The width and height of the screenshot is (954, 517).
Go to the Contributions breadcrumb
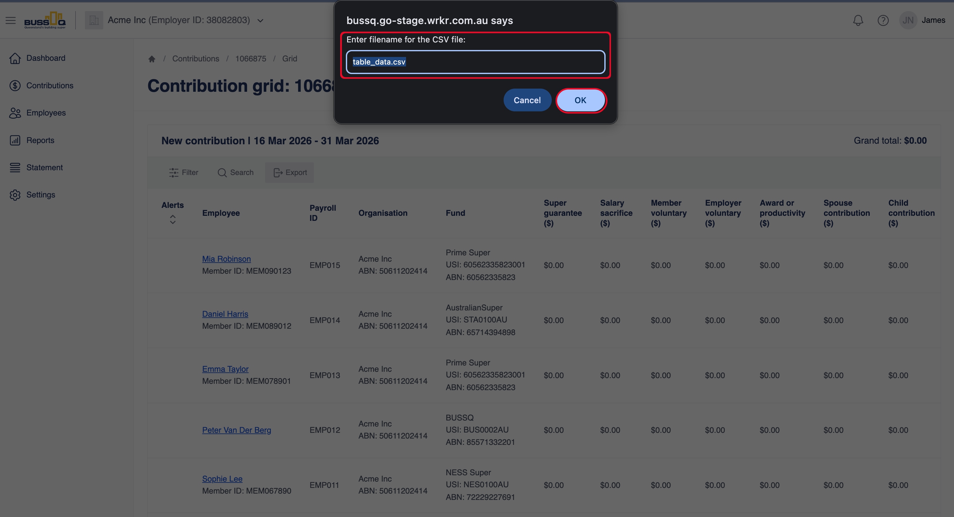pos(195,59)
